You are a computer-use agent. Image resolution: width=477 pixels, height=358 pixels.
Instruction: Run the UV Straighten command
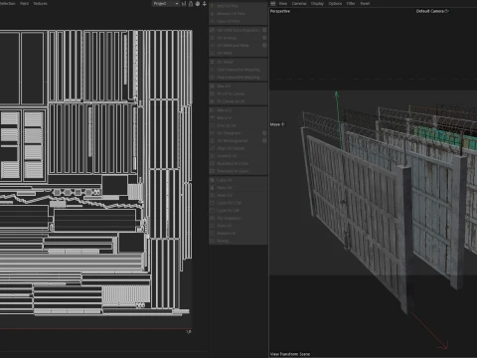pos(236,133)
